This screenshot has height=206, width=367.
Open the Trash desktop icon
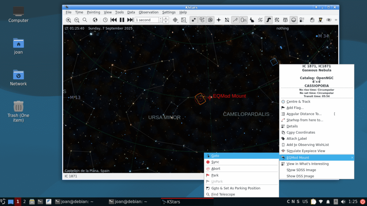coord(18,107)
